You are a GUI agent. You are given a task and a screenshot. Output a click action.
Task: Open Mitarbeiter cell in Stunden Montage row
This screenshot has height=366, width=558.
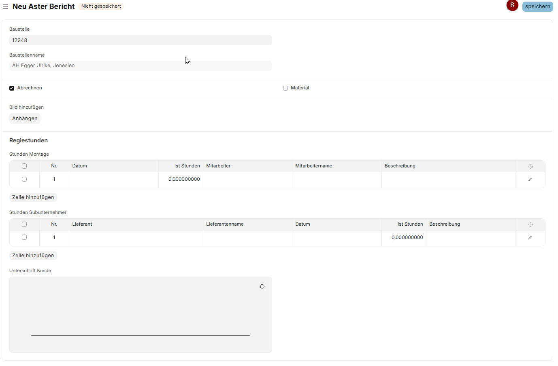247,180
